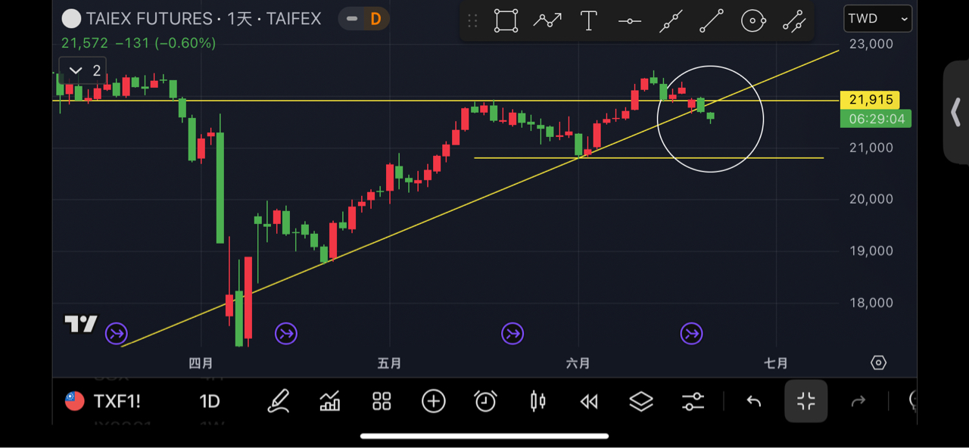The width and height of the screenshot is (969, 448).
Task: Select the rectangle drawing tool
Action: (x=506, y=20)
